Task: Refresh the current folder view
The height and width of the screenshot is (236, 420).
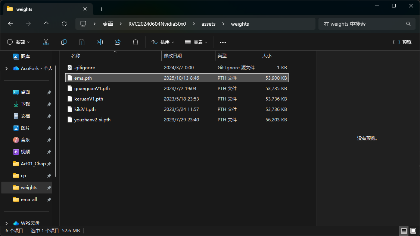Action: coord(64,24)
